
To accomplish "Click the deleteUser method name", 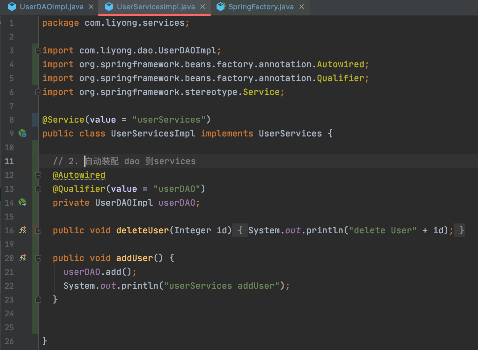I will 143,230.
